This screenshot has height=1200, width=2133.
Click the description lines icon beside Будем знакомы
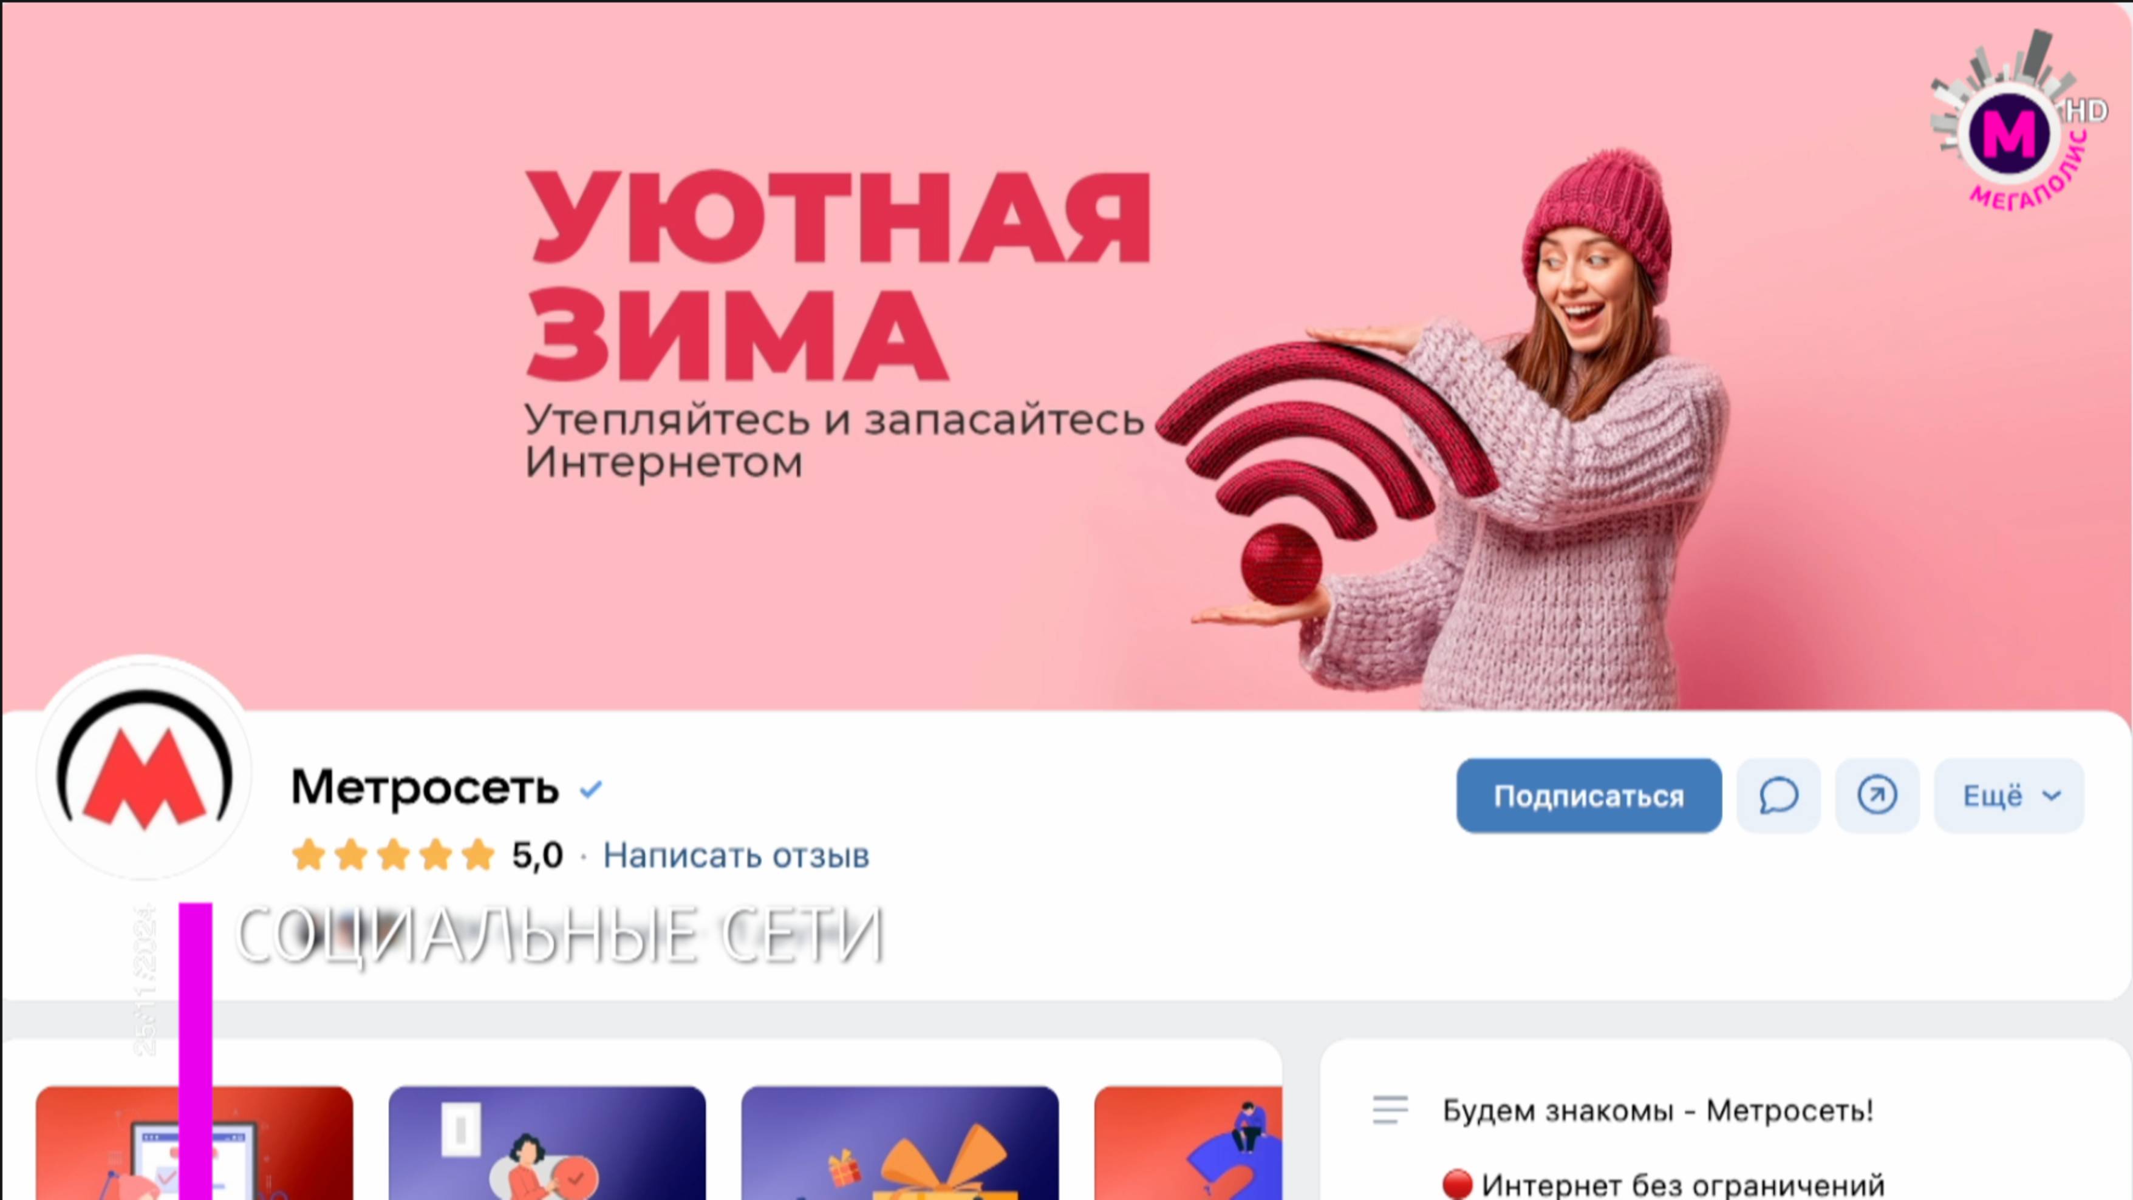(x=1390, y=1110)
